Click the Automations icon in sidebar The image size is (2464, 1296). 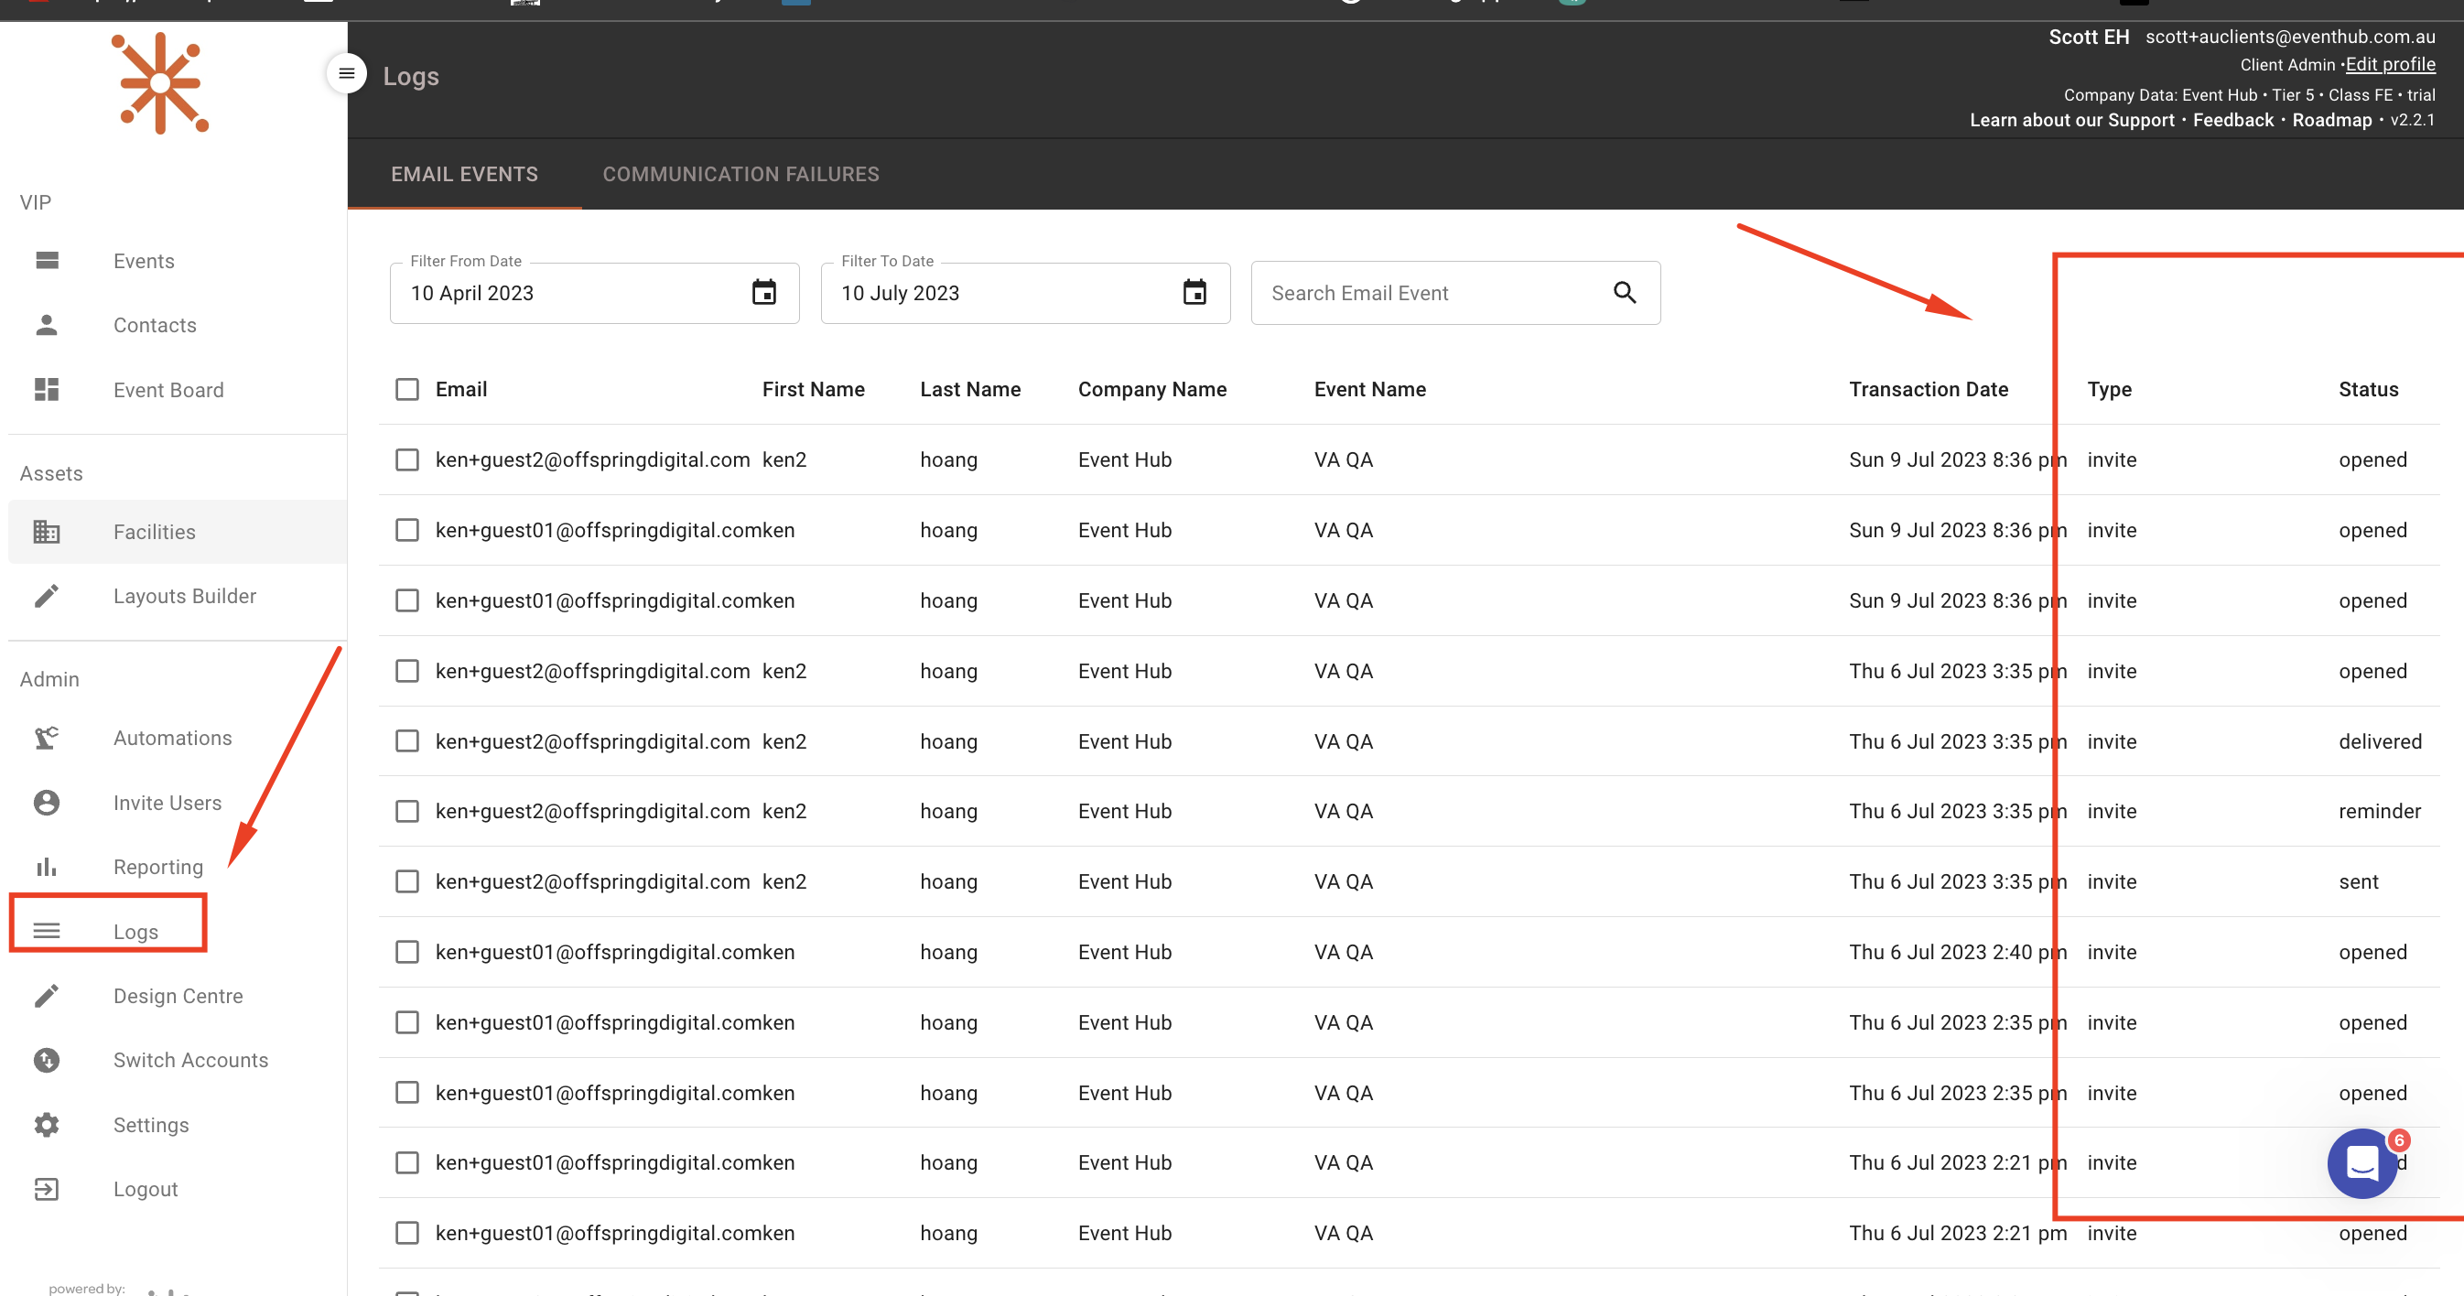[46, 738]
